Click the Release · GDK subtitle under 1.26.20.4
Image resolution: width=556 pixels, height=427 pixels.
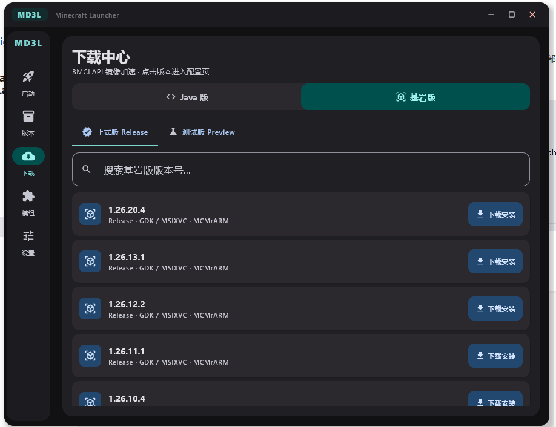tap(168, 221)
